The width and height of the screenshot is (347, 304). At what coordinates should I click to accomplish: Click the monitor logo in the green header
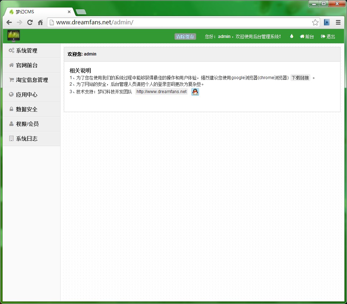pyautogui.click(x=14, y=36)
